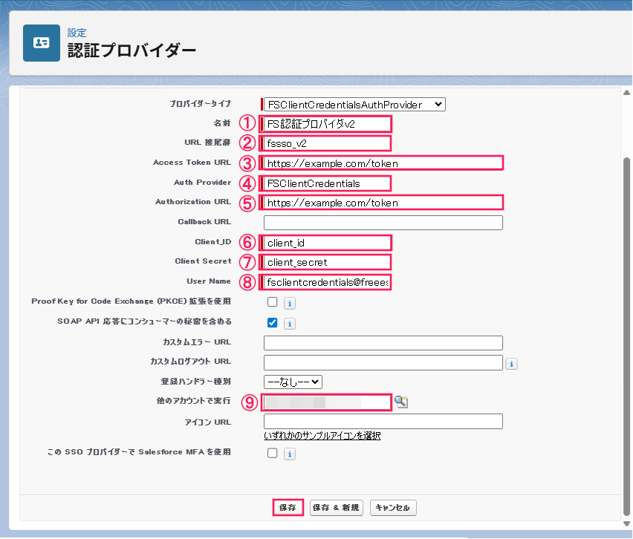This screenshot has width=633, height=539.
Task: Click the Client Secret input field
Action: [x=327, y=262]
